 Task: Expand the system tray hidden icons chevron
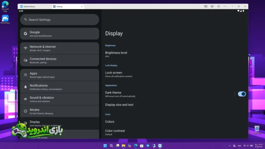click(x=230, y=146)
